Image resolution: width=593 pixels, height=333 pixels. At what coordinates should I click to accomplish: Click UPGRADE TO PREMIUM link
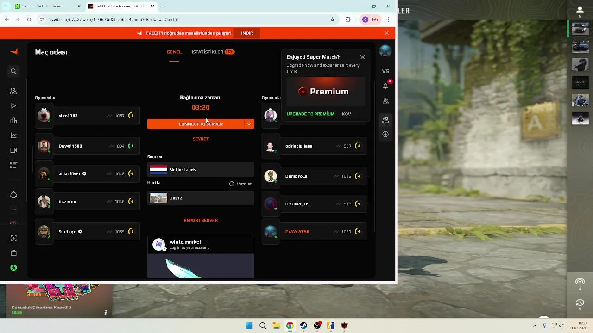[x=310, y=114]
